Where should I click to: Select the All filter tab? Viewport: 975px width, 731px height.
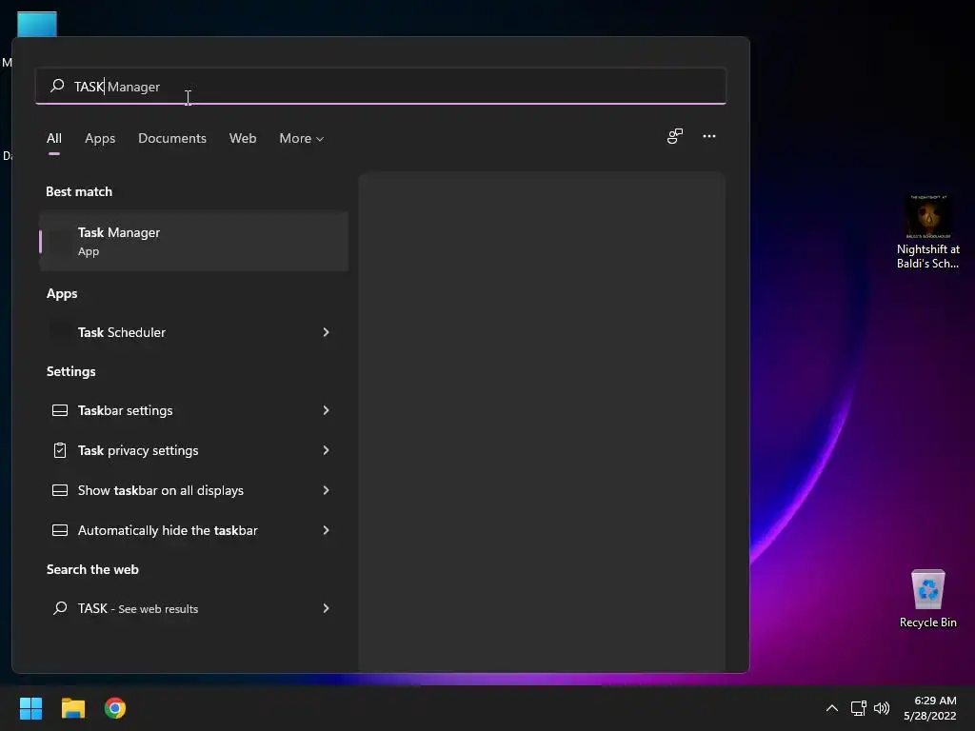pyautogui.click(x=54, y=139)
